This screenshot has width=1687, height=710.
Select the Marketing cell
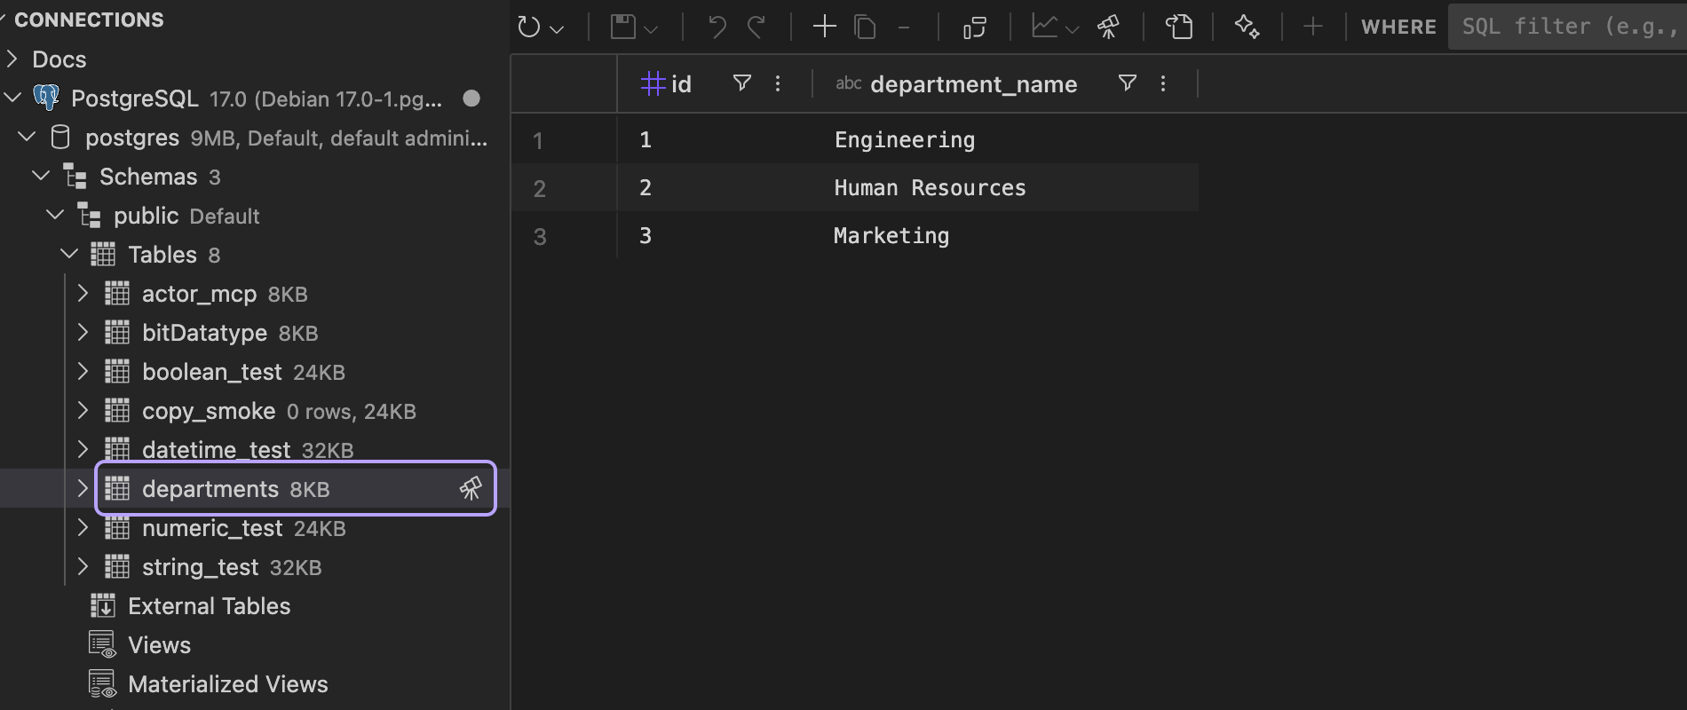891,235
